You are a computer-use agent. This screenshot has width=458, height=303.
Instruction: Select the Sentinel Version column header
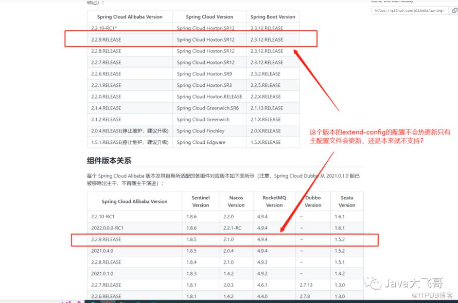[200, 201]
